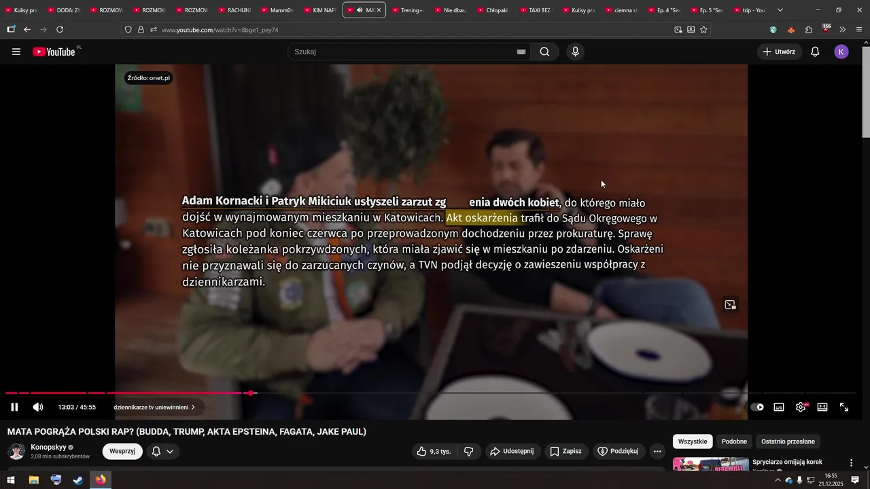Go back in browser history
Screen dimensions: 870x489
click(x=27, y=30)
